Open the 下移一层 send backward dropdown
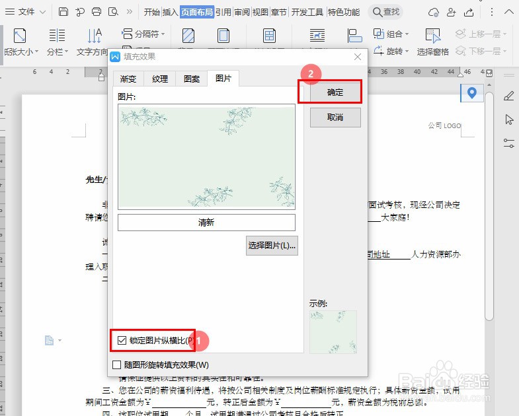 [481, 52]
